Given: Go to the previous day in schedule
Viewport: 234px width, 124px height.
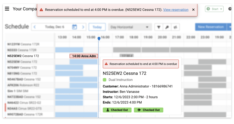Looking at the screenshot, I should (35, 27).
